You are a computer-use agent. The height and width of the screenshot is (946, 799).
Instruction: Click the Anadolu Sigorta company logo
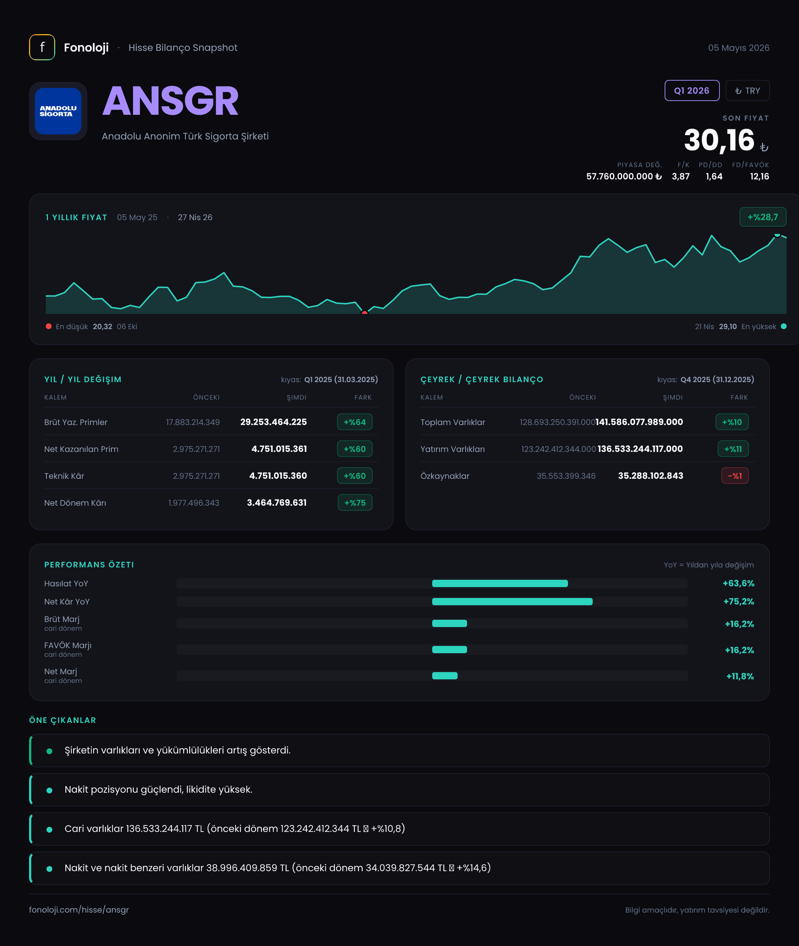(58, 111)
